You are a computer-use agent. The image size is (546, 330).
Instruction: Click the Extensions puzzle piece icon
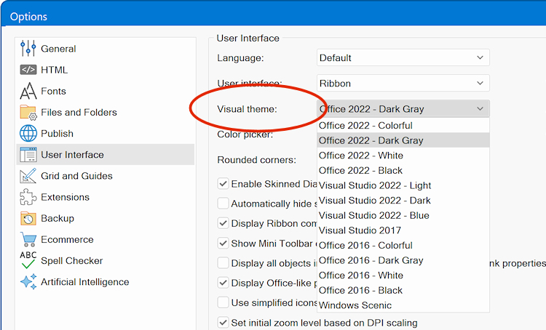[28, 197]
